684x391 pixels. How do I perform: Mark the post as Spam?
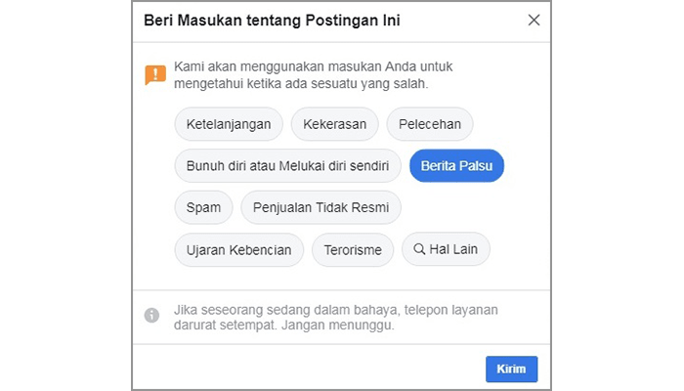(x=203, y=207)
